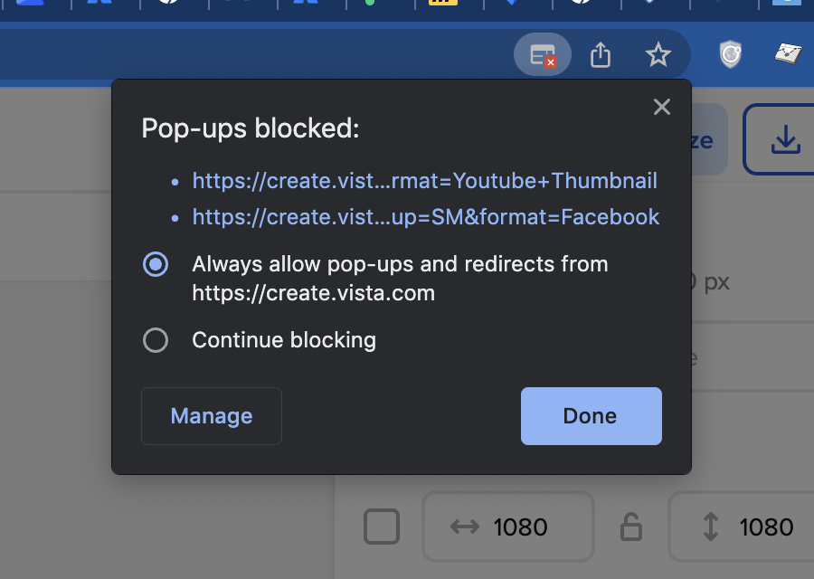814x579 pixels.
Task: Select Always allow pop-ups and redirects
Action: tap(156, 264)
